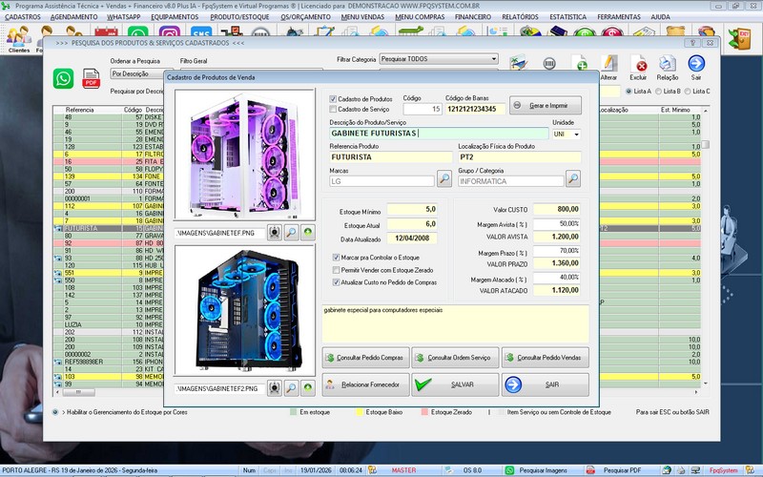Click the Clientes toolbar icon
The image size is (763, 477).
18,38
